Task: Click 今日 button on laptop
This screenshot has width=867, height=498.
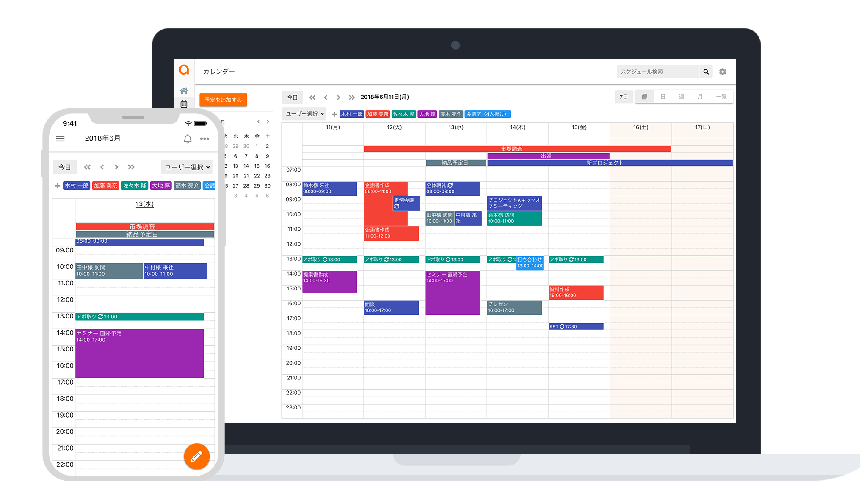Action: [292, 97]
